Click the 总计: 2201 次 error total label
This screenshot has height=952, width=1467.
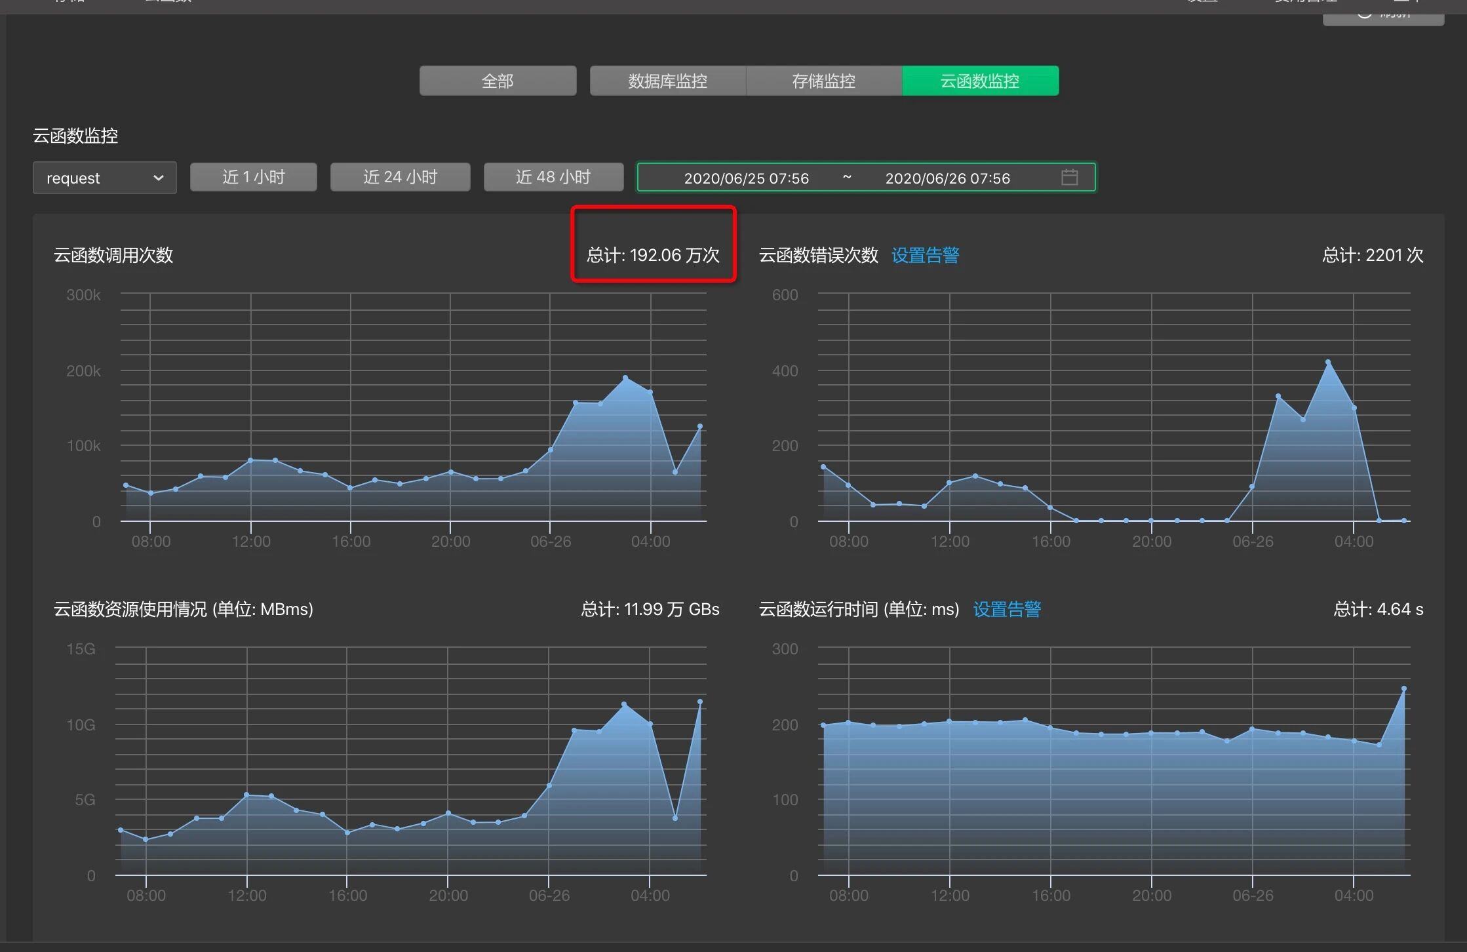click(1373, 255)
